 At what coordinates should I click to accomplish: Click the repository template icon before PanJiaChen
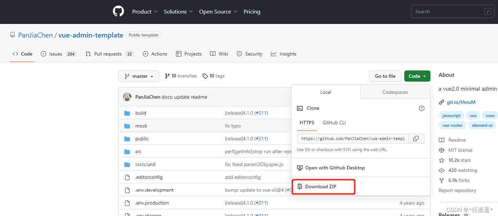click(13, 35)
